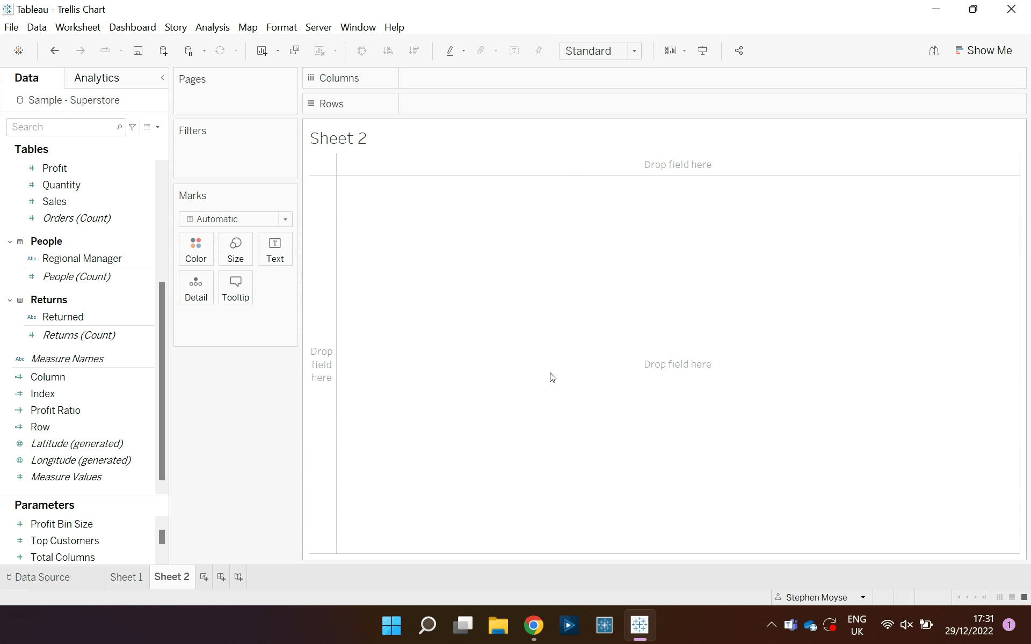Image resolution: width=1031 pixels, height=644 pixels.
Task: Click the Share workbook icon
Action: (739, 50)
